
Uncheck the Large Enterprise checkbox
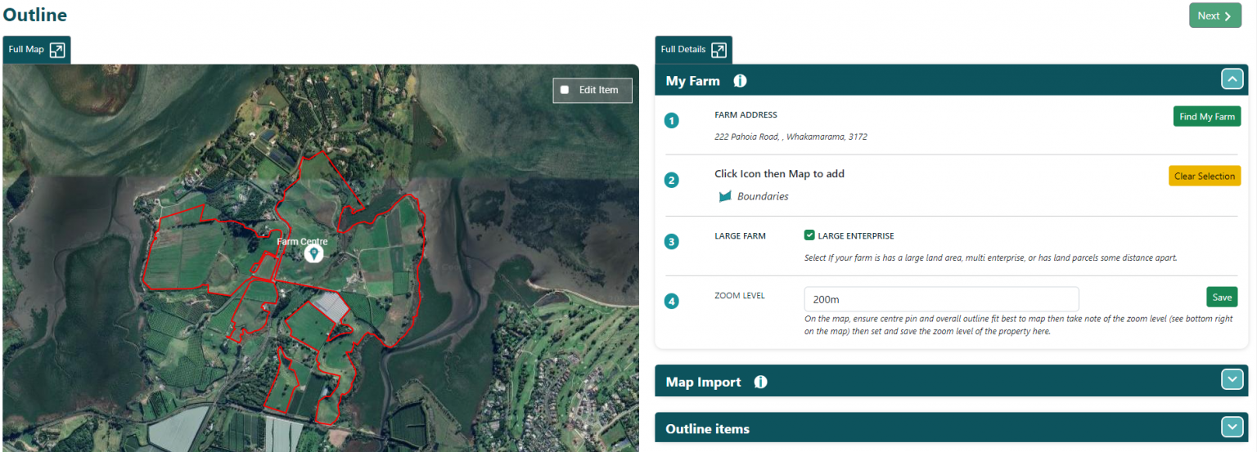809,235
